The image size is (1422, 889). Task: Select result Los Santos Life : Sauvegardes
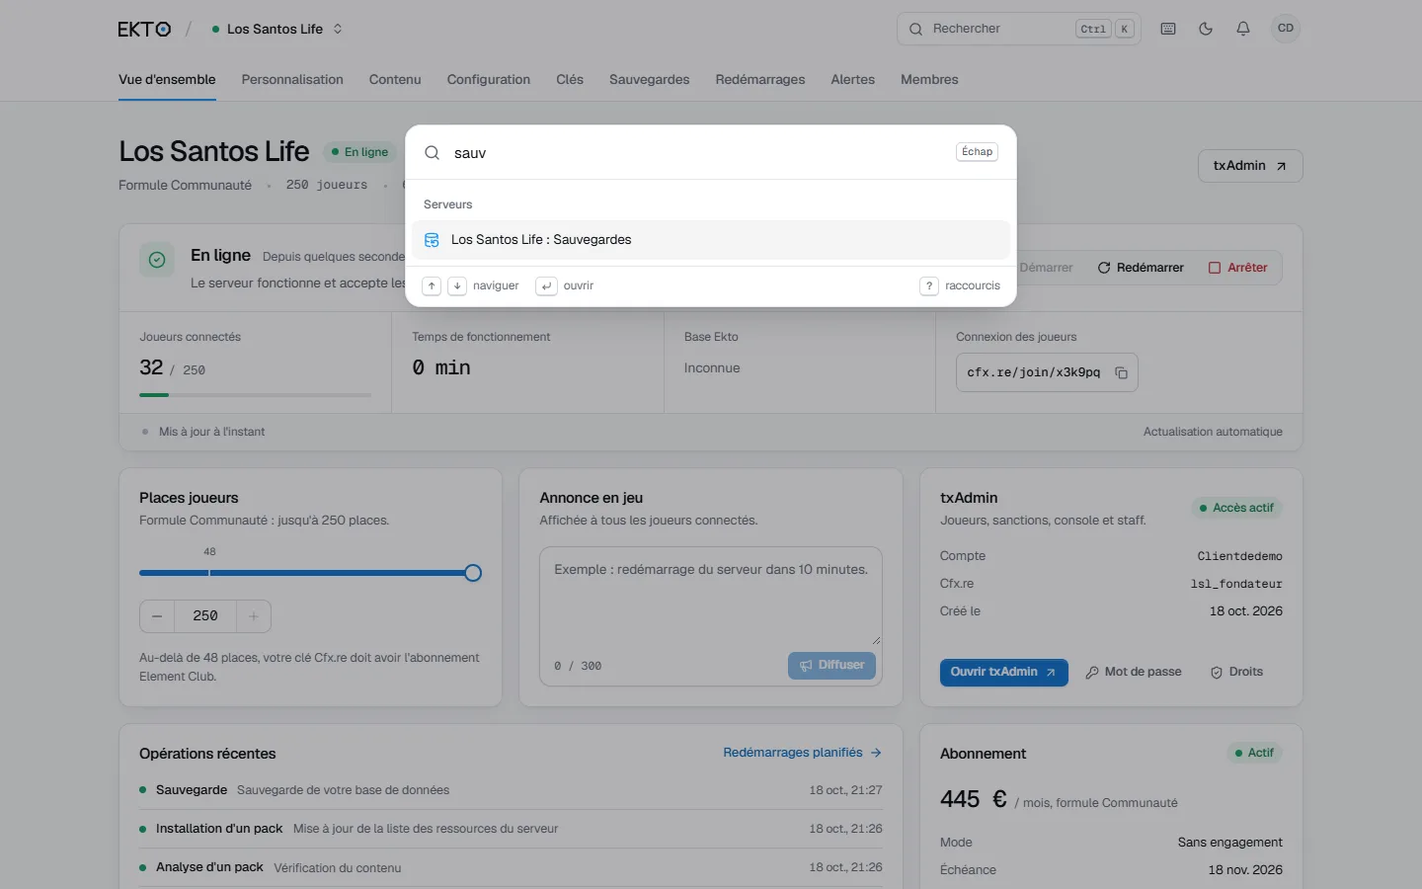point(711,240)
